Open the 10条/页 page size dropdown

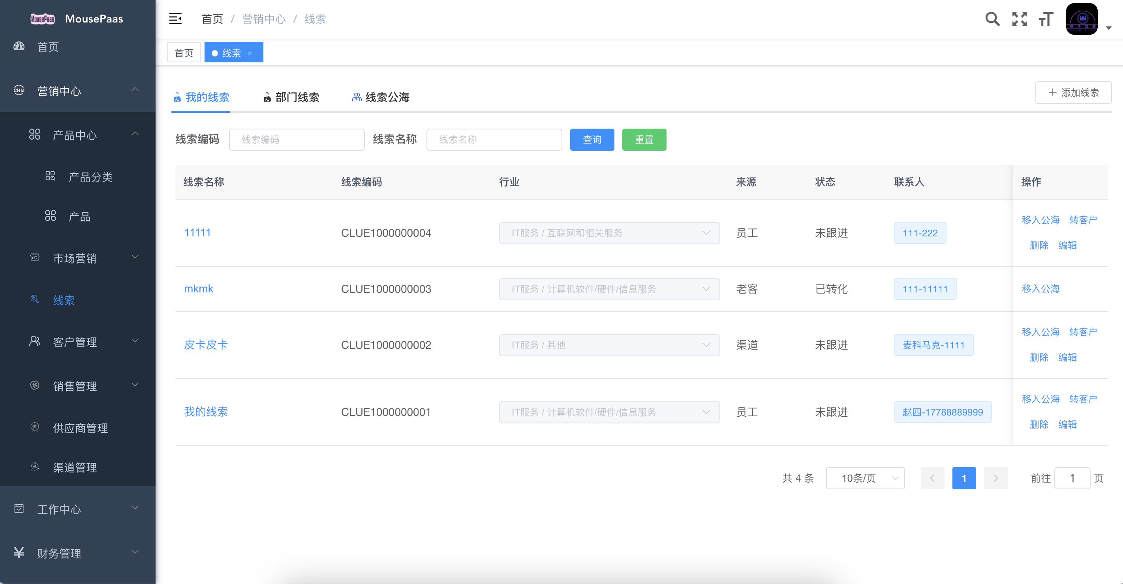click(865, 478)
